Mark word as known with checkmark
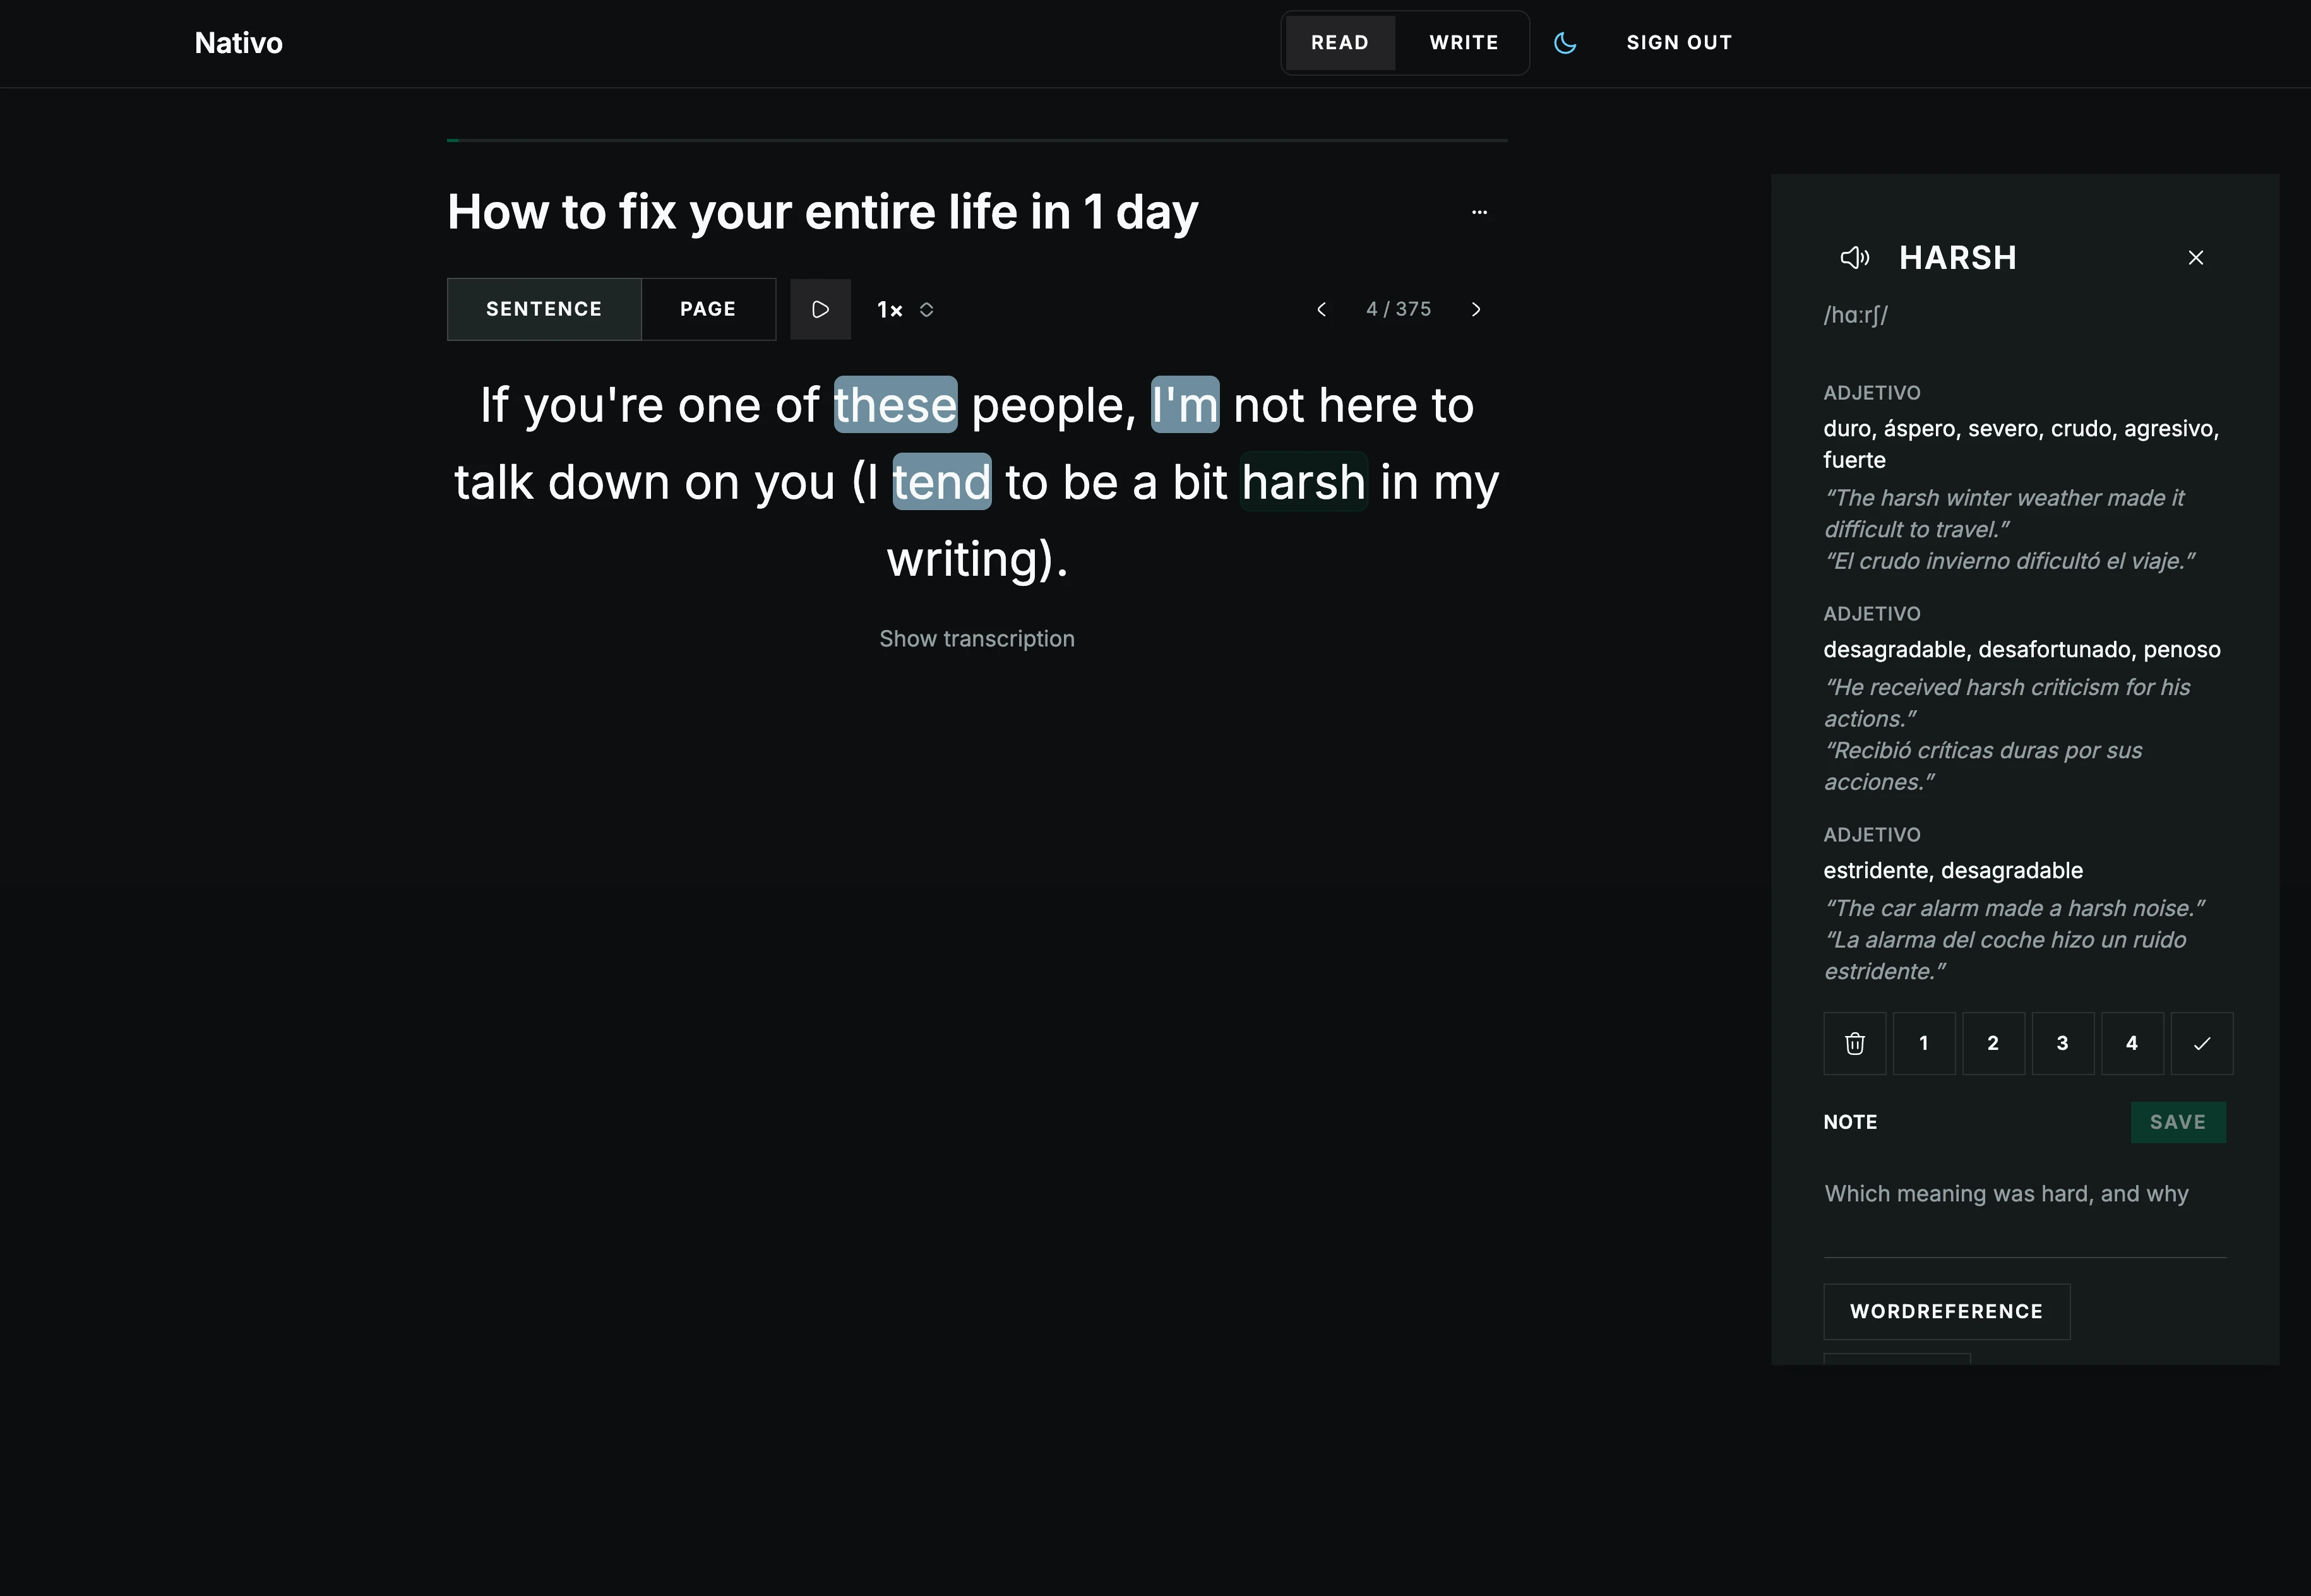 pos(2202,1043)
